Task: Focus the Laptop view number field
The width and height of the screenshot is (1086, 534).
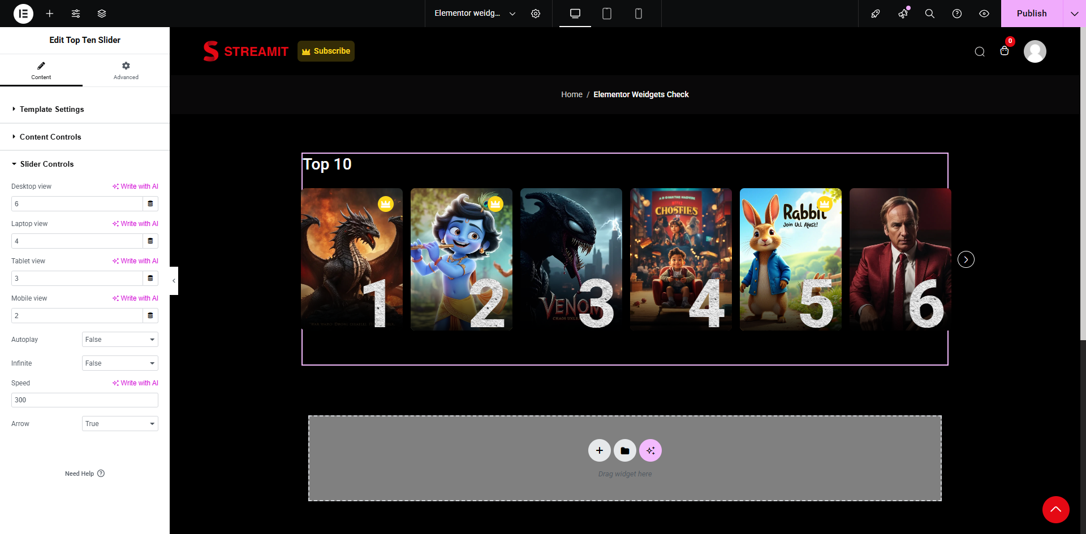Action: pyautogui.click(x=77, y=241)
